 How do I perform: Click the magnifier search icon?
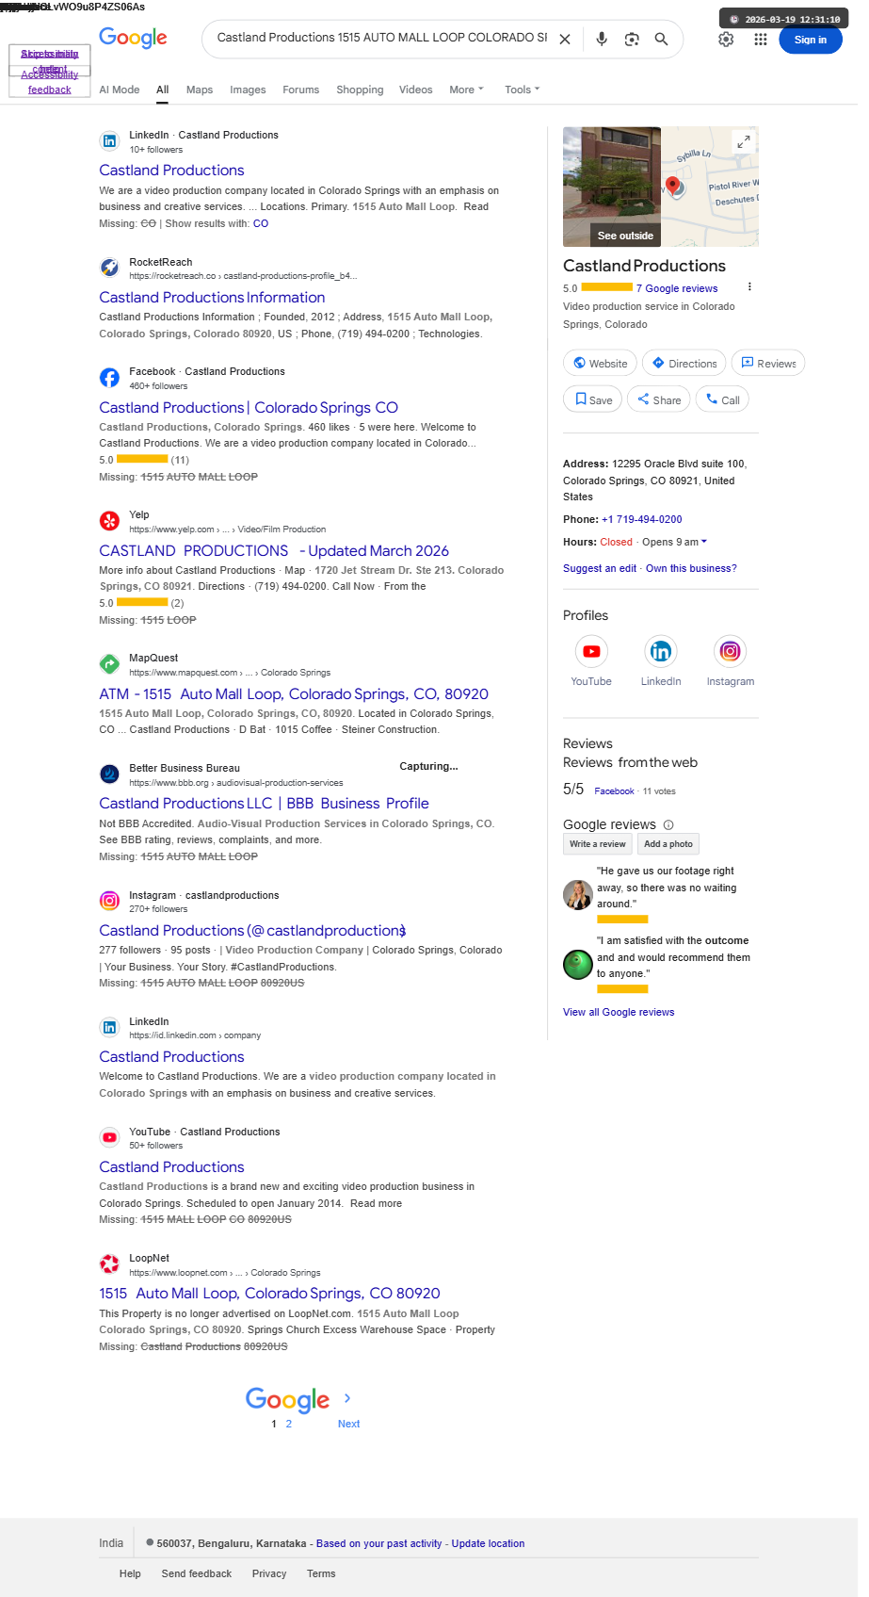(x=662, y=39)
